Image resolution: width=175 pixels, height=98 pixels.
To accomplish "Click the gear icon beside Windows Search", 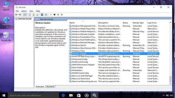I will [x=70, y=45].
